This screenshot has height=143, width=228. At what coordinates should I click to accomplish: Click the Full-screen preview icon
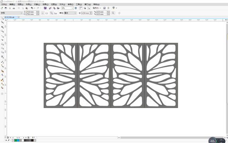[x=76, y=8]
